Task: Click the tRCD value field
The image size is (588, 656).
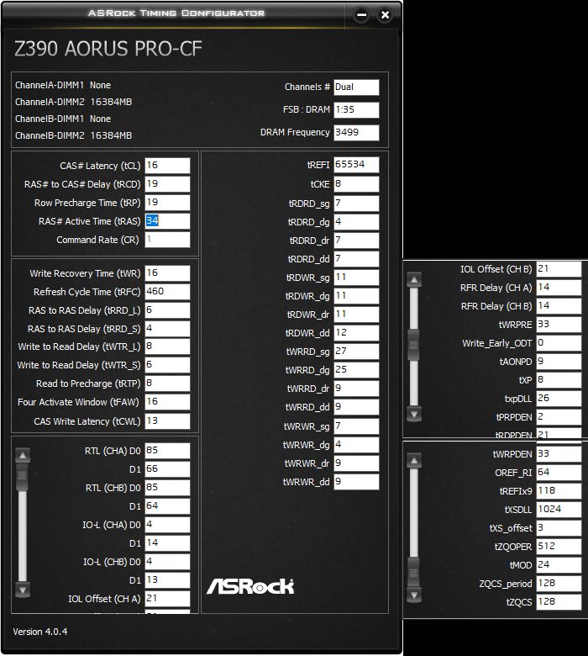Action: pyautogui.click(x=167, y=184)
